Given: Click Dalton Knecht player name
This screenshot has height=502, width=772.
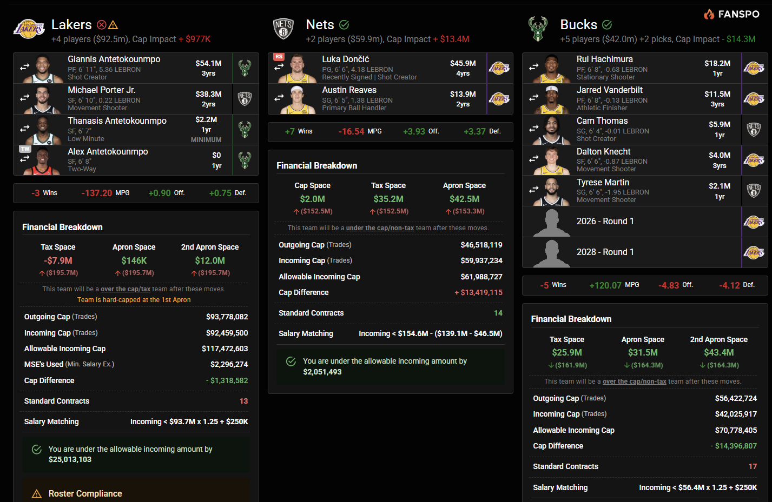Looking at the screenshot, I should (x=603, y=151).
